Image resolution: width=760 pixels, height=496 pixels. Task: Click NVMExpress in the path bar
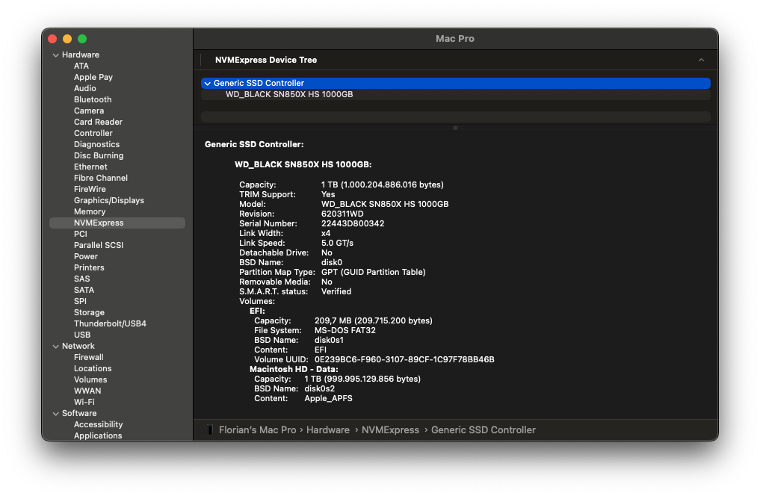(x=390, y=430)
